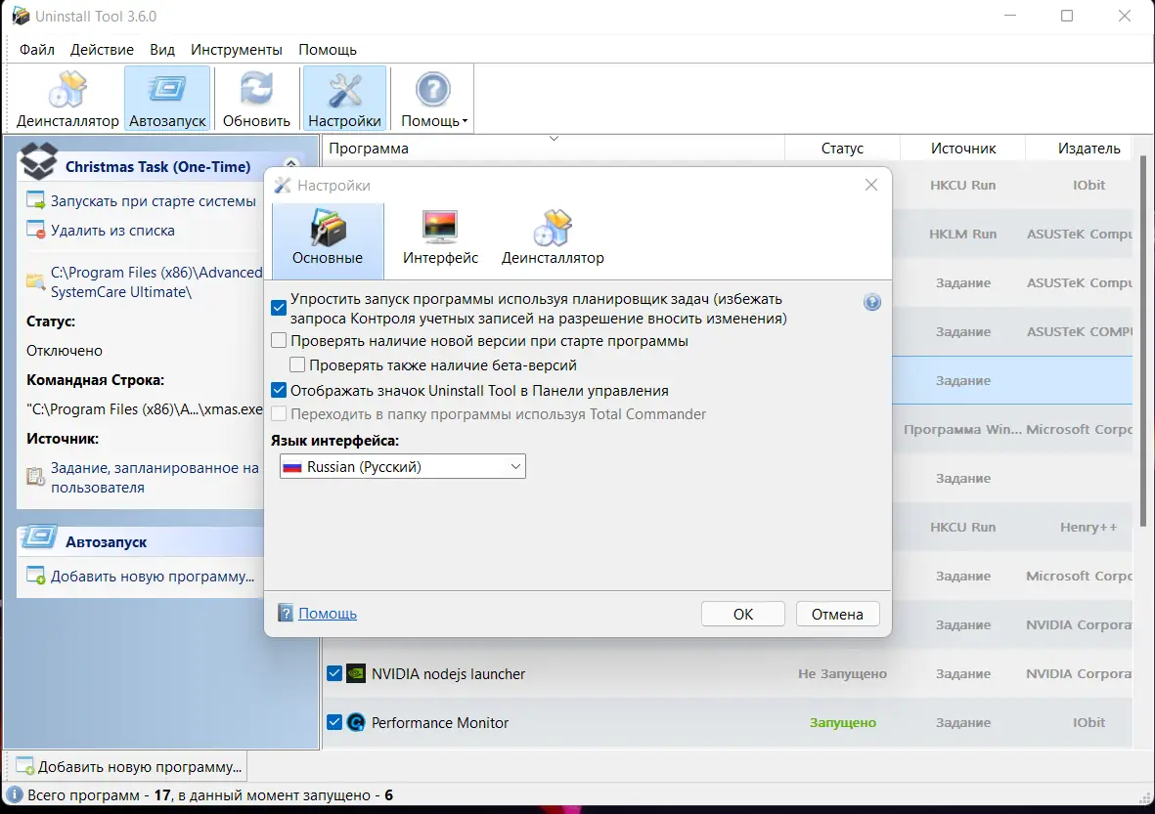Viewport: 1155px width, 814px height.
Task: Toggle the task scheduler launch checkbox
Action: [x=279, y=308]
